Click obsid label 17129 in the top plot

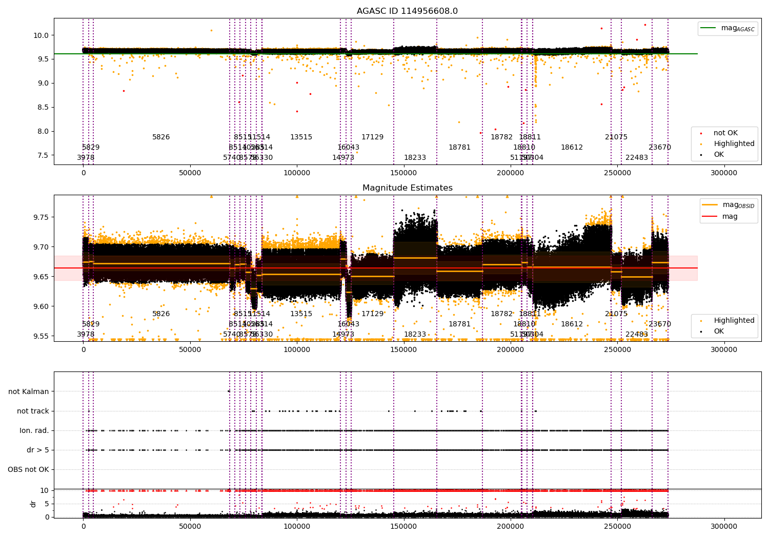(x=372, y=137)
